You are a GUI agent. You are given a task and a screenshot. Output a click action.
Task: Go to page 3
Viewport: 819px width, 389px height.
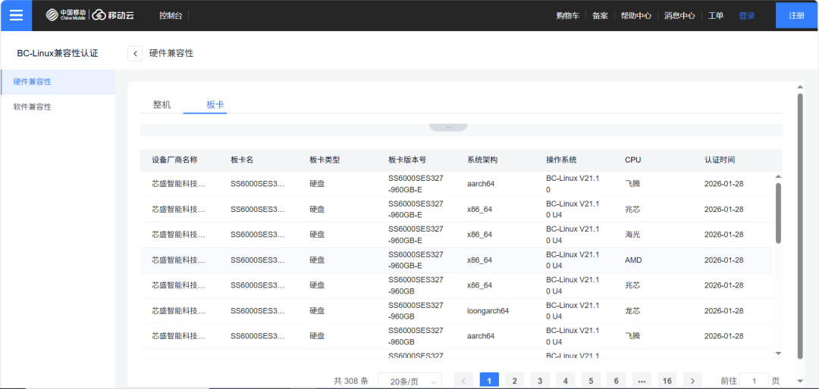pyautogui.click(x=540, y=381)
